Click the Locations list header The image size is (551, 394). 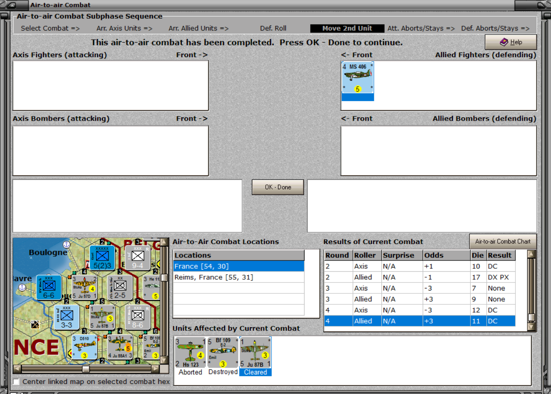(239, 255)
